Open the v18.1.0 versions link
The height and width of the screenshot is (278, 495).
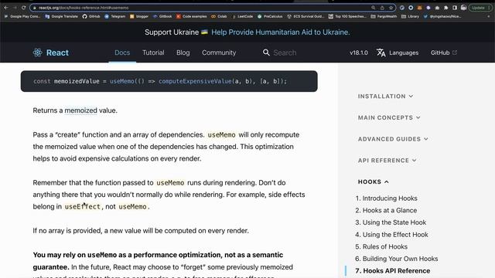pos(359,53)
